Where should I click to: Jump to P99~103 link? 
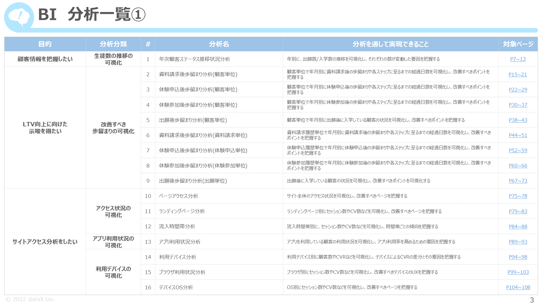[518, 272]
